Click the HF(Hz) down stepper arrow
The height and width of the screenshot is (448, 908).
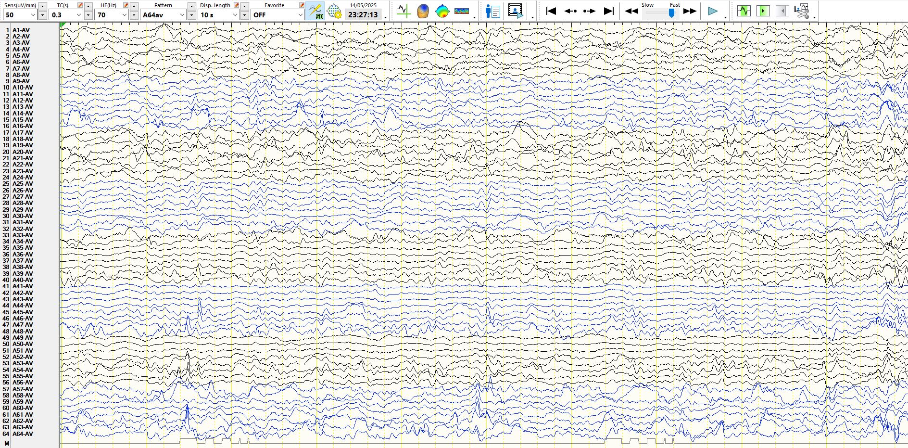point(134,15)
